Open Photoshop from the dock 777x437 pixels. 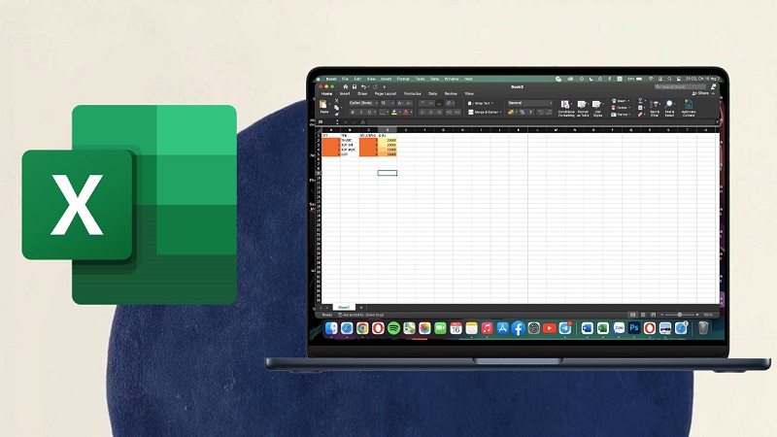click(x=634, y=327)
